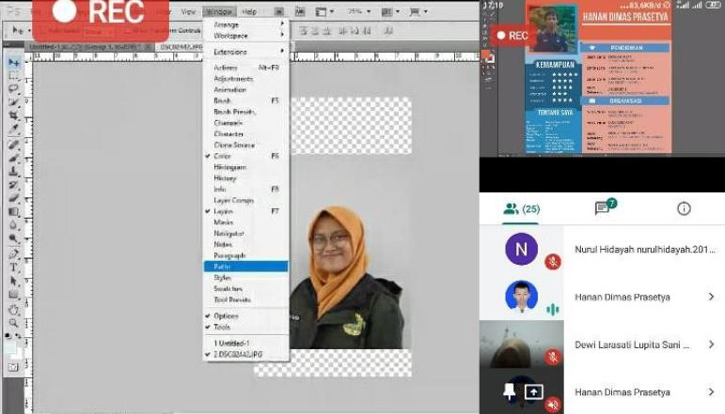Image resolution: width=725 pixels, height=414 pixels.
Task: Expand Dewi Larasati Lupita participant entry
Action: (x=711, y=345)
